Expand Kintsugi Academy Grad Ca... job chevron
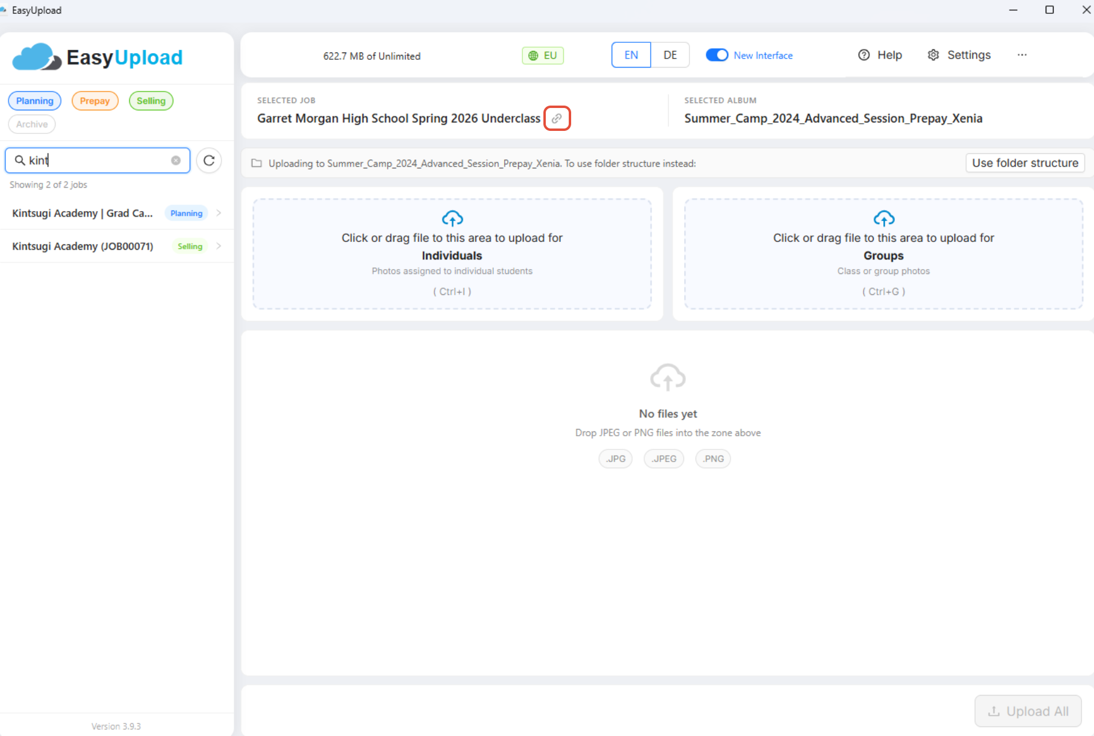The height and width of the screenshot is (736, 1094). coord(219,213)
